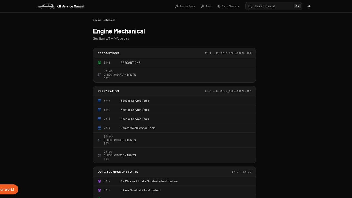
Task: Click list icon for EM-NC-E_MECHANICAL-002 contents
Action: (100, 75)
